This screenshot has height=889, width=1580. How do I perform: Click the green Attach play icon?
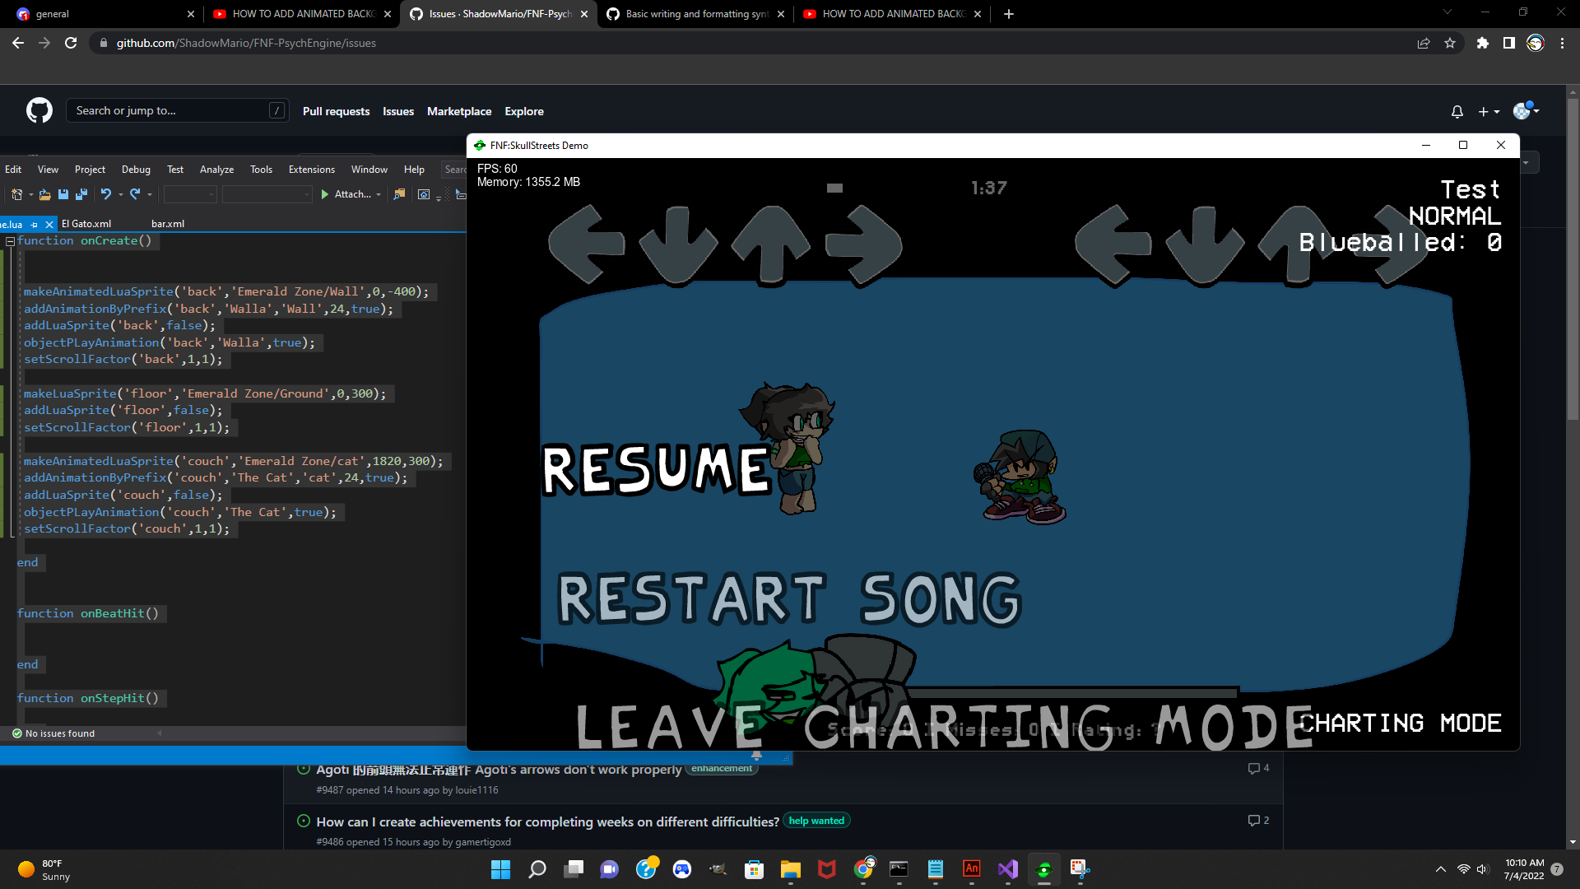click(x=326, y=194)
